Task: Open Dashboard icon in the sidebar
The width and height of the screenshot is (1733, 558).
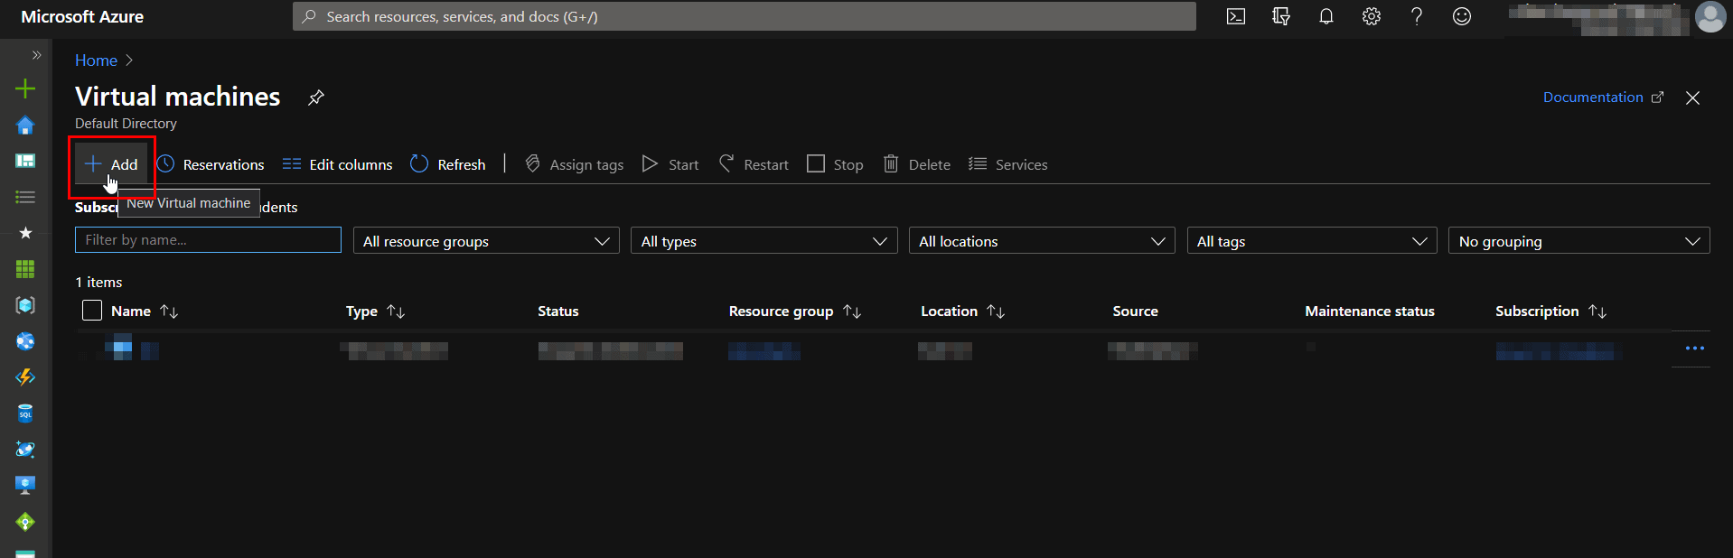Action: pos(25,161)
